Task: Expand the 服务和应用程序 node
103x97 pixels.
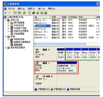Action: click(5, 48)
